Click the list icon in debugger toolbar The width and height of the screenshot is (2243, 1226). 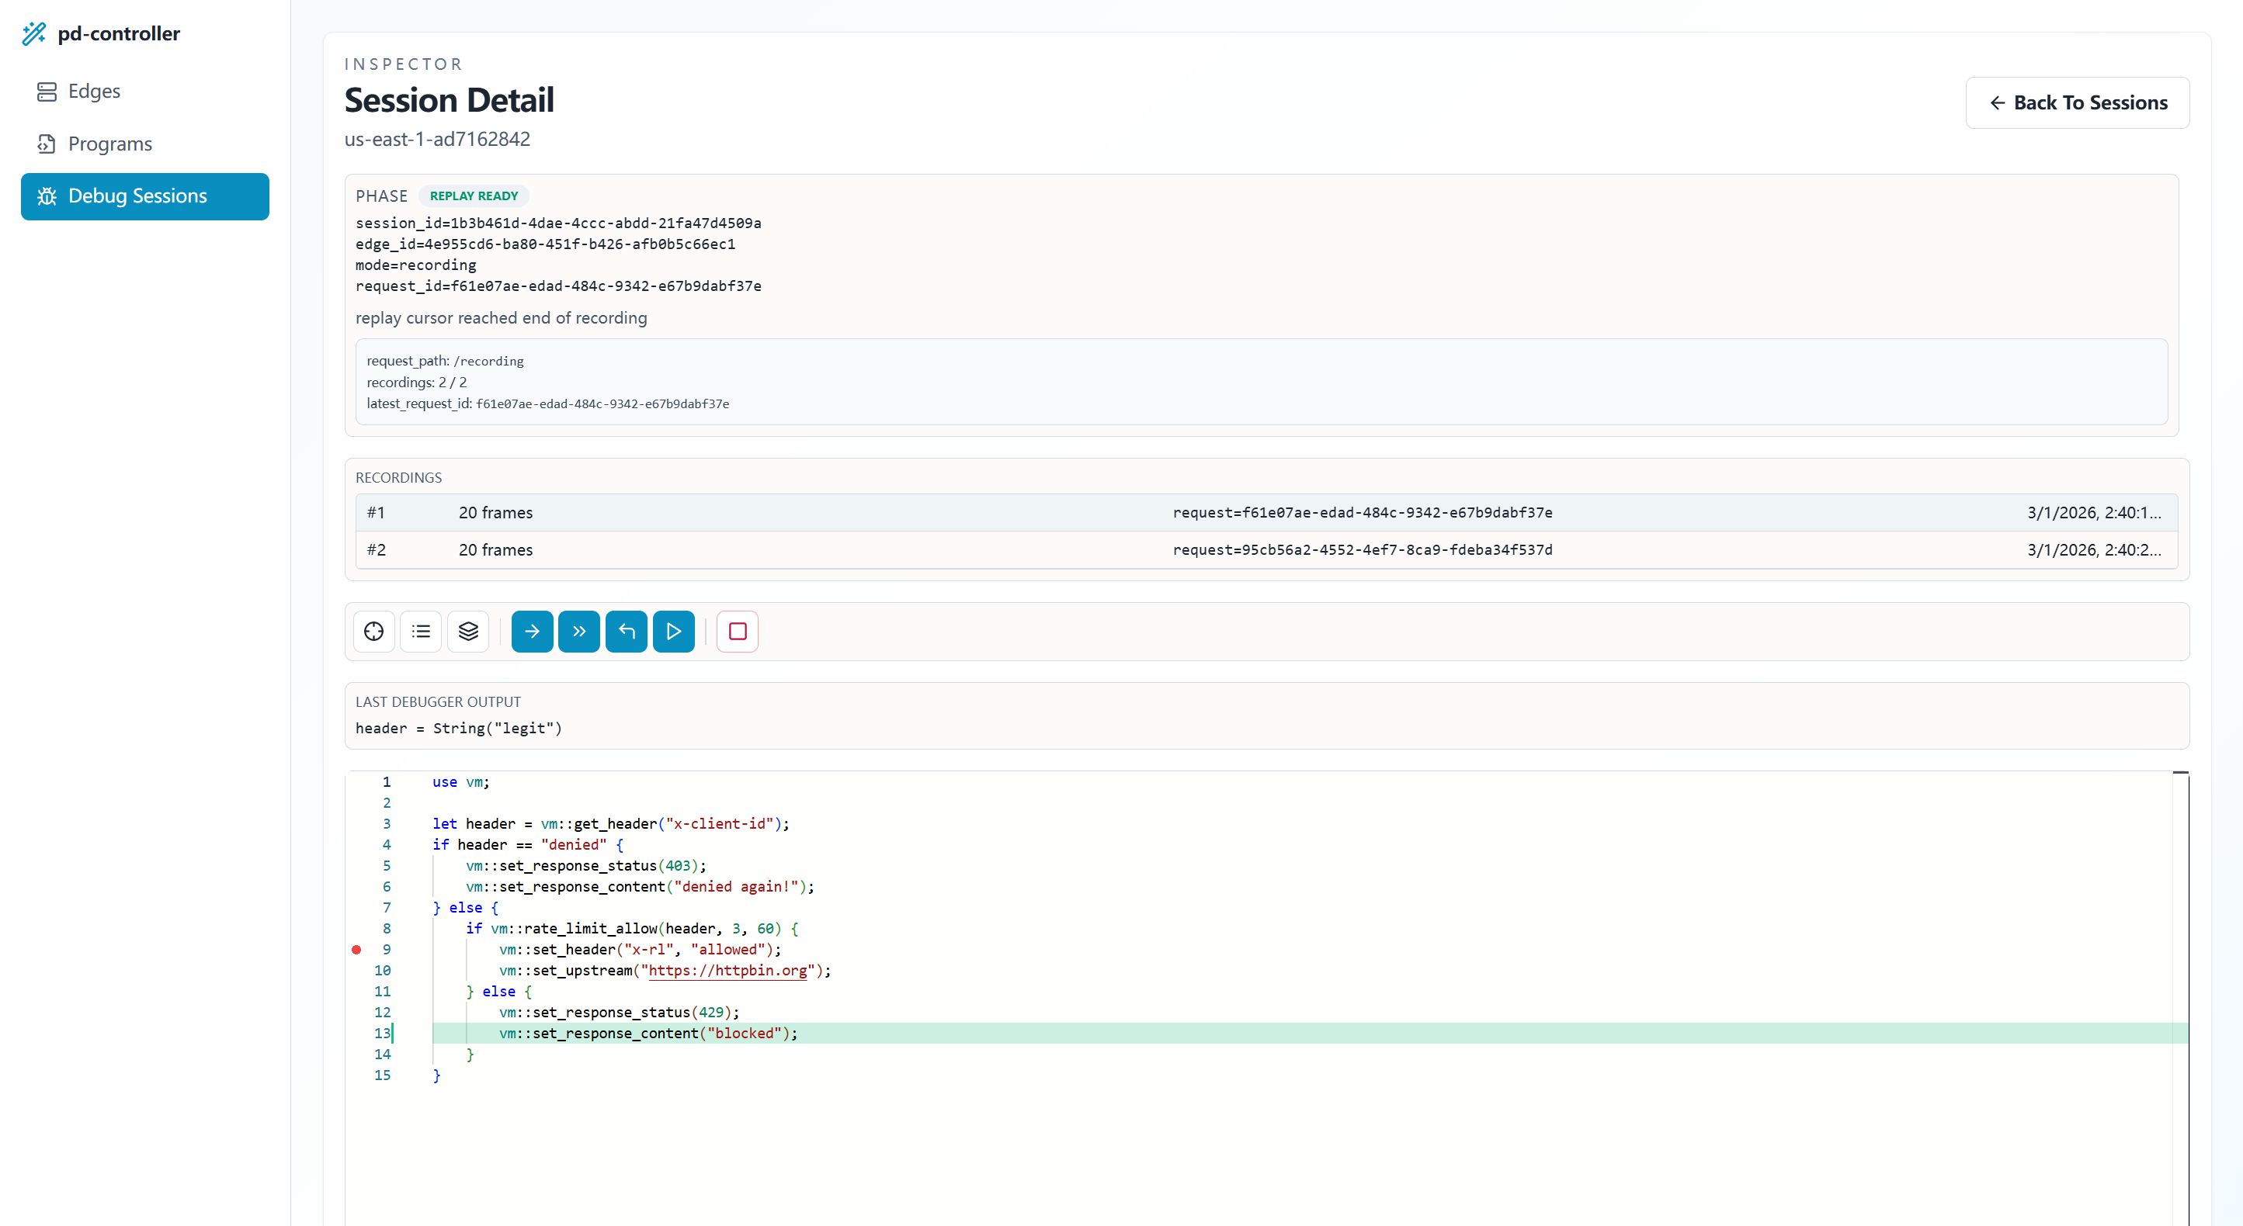tap(422, 631)
